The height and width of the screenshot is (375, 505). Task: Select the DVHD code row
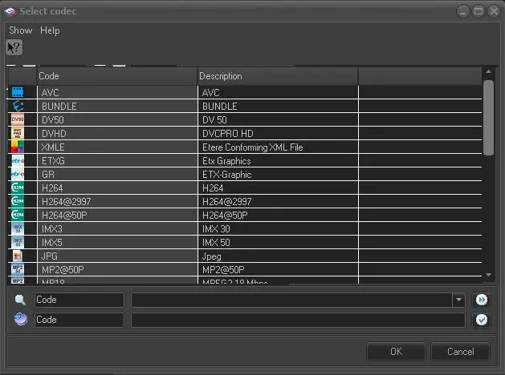(x=117, y=133)
